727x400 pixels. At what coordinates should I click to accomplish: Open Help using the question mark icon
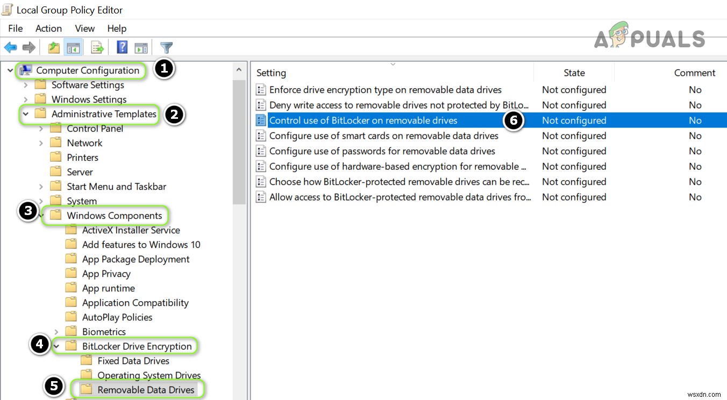click(122, 47)
